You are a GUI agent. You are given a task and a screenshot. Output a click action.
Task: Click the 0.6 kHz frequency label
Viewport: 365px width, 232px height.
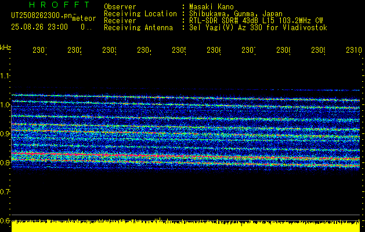[5, 220]
